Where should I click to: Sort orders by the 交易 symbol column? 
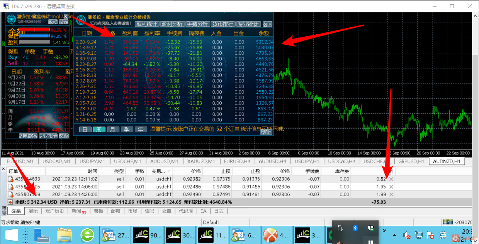point(159,171)
